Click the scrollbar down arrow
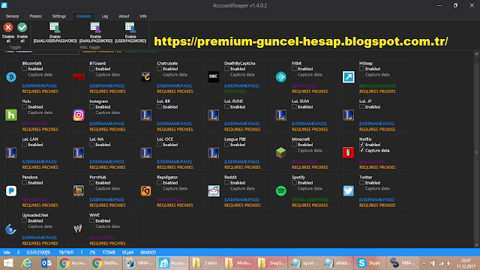 click(476, 245)
